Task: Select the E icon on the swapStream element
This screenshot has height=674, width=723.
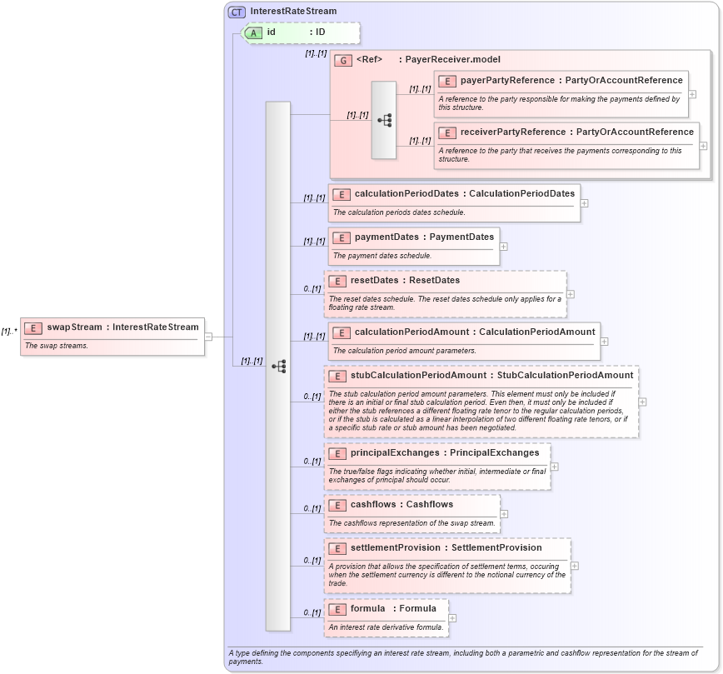Action: click(32, 327)
